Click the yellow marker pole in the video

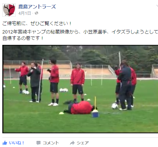point(95,103)
